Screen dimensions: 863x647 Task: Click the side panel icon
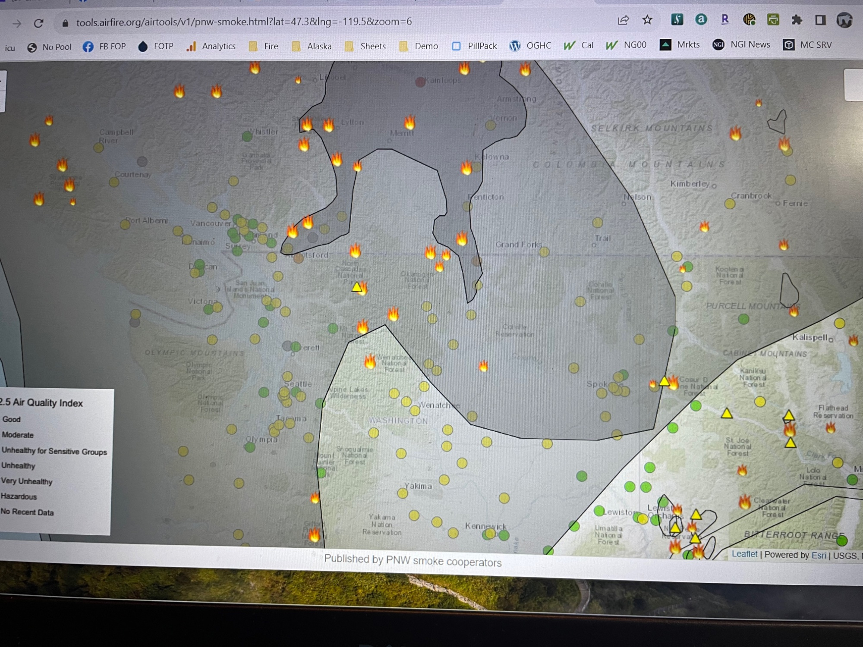820,20
